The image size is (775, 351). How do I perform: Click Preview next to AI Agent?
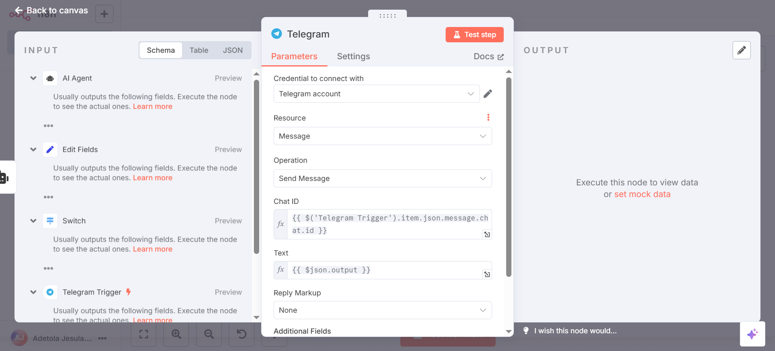point(228,78)
